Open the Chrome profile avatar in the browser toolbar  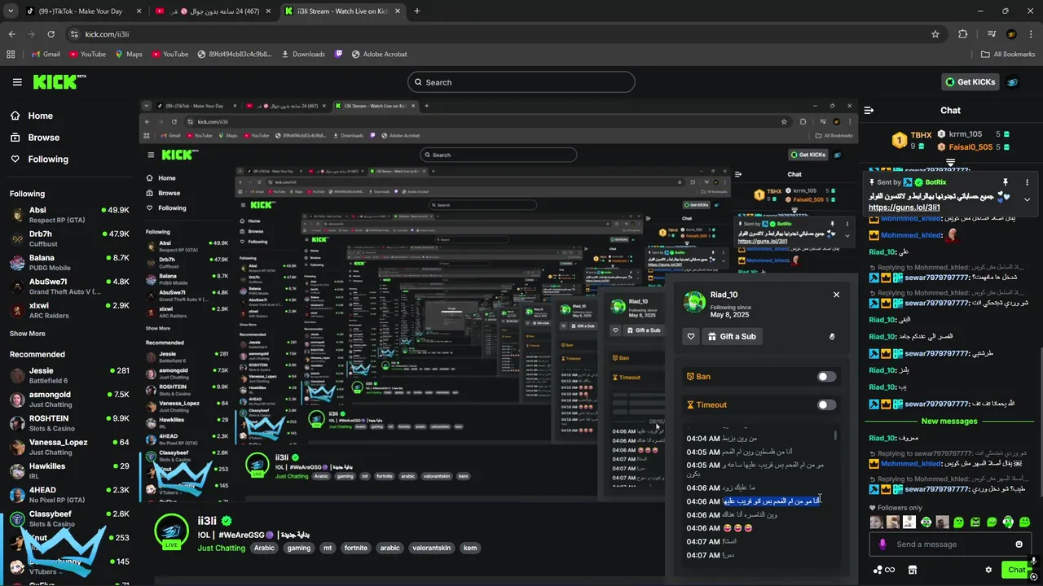click(x=1011, y=34)
